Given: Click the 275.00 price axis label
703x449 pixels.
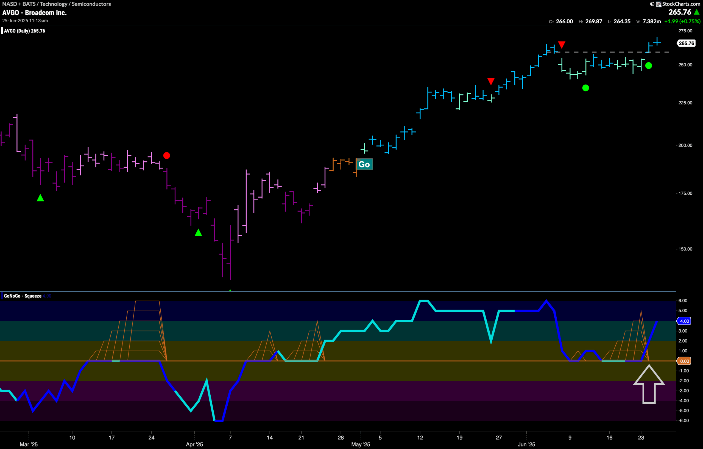Looking at the screenshot, I should tap(685, 31).
